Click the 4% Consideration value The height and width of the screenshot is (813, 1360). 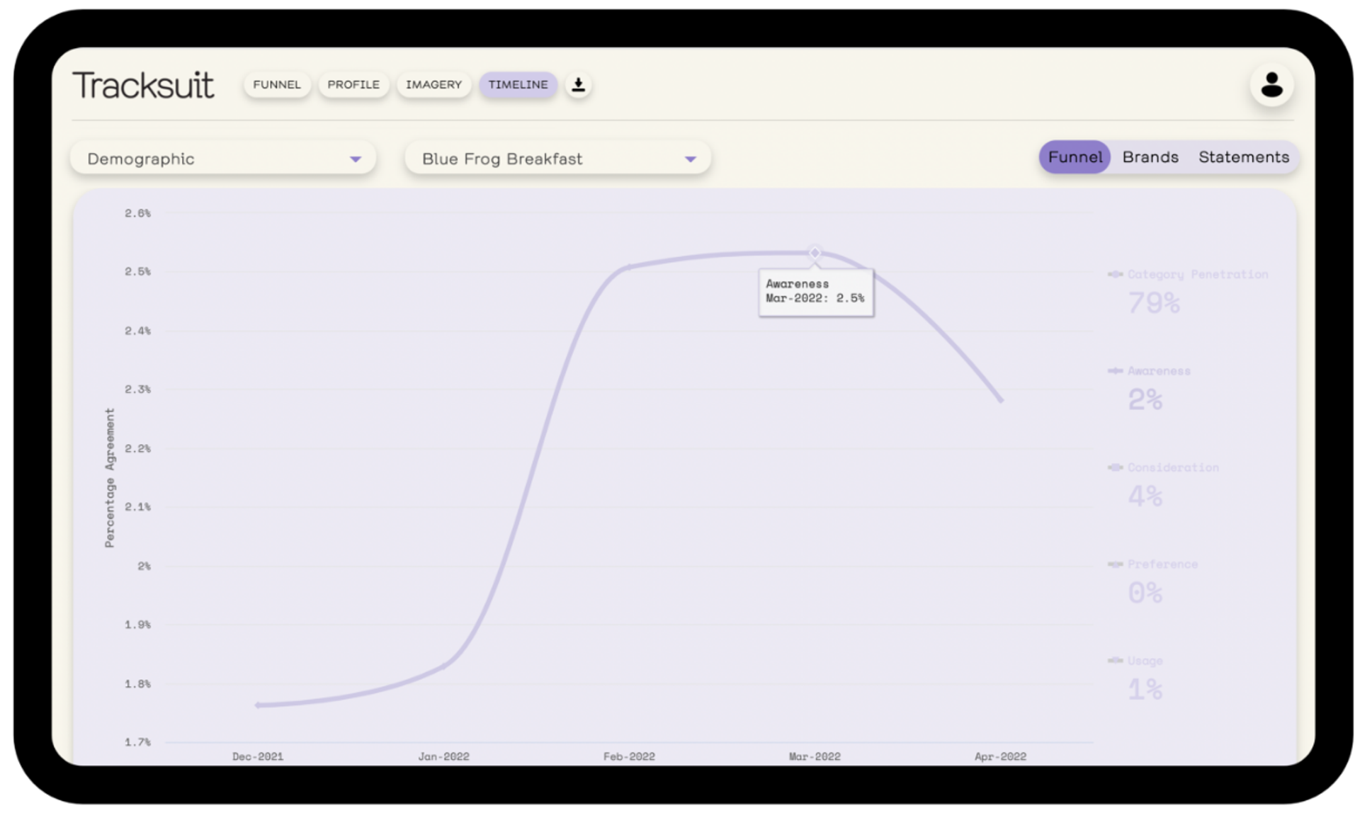[x=1145, y=496]
